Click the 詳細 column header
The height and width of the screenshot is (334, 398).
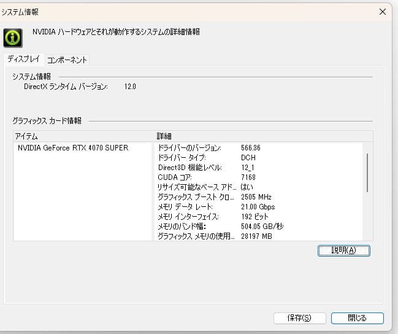(264, 136)
